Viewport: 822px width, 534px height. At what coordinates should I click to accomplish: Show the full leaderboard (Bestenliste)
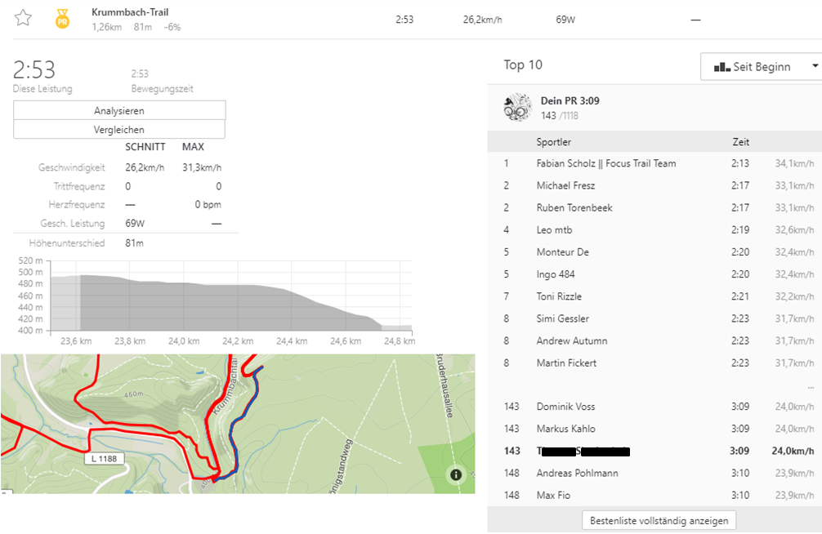tap(659, 520)
